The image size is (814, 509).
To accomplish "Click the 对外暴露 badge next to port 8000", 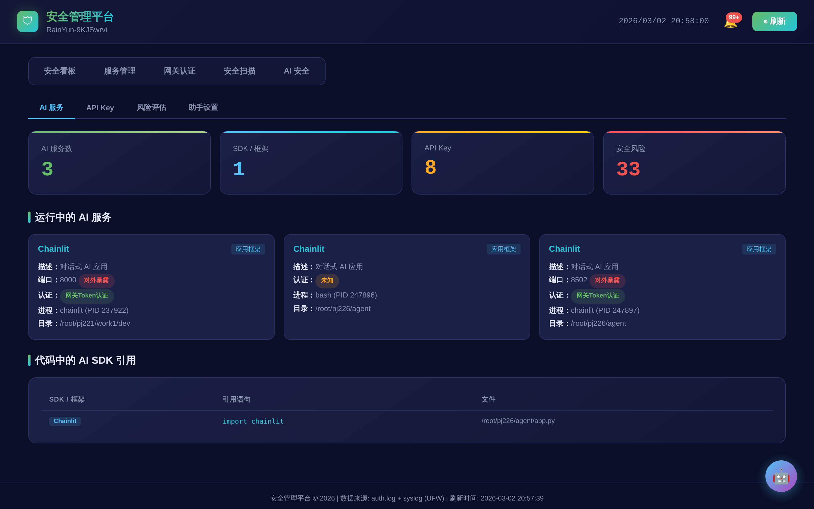I will coord(96,280).
